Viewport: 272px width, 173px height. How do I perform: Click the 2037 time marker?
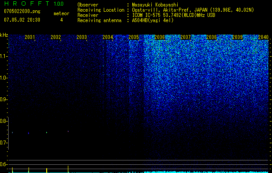click(186, 37)
